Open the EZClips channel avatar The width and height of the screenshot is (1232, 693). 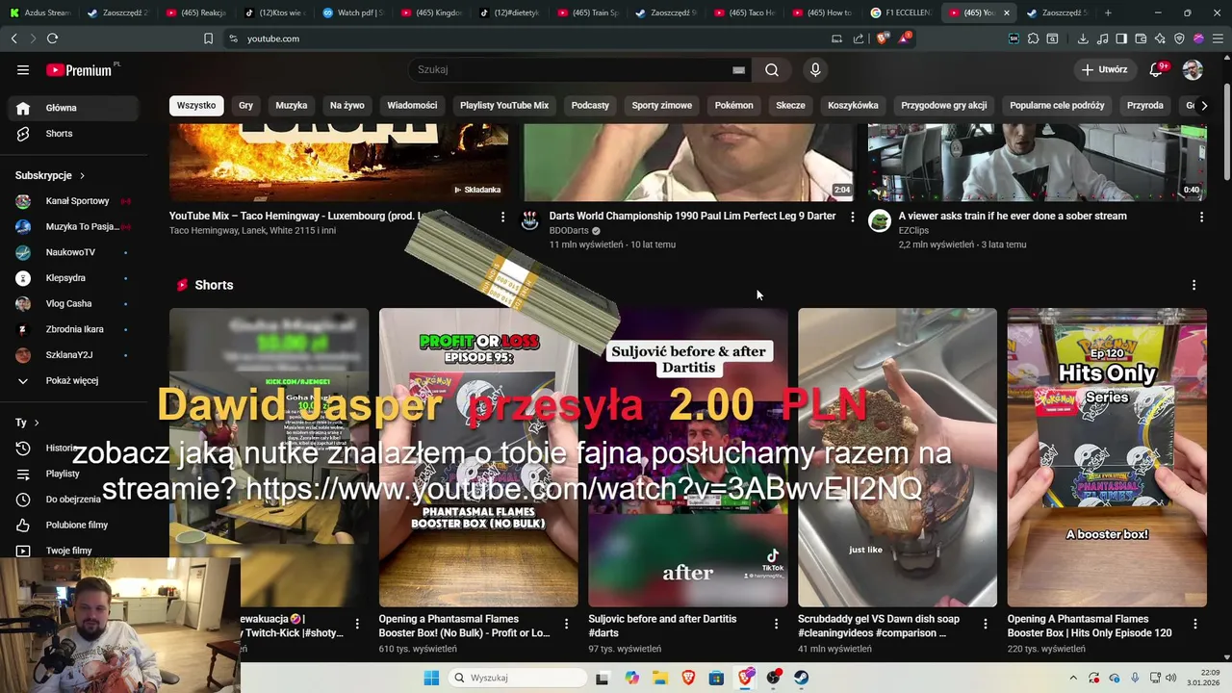click(880, 221)
